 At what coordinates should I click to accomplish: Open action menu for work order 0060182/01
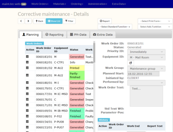27,62
